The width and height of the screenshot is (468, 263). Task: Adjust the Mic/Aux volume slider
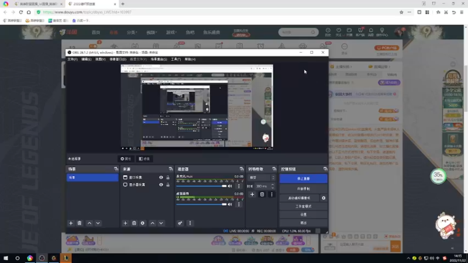(x=201, y=186)
